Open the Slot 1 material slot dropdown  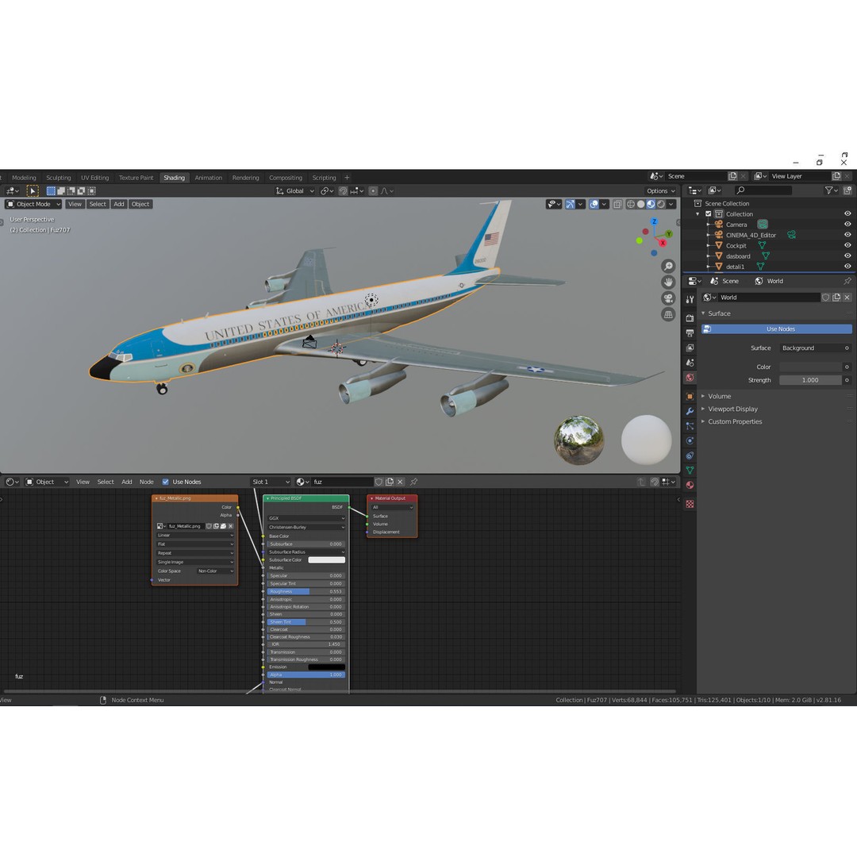271,482
